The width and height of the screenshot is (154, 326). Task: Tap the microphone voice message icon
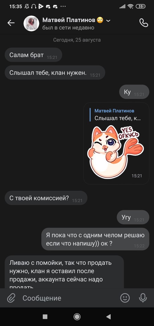[x=143, y=298]
